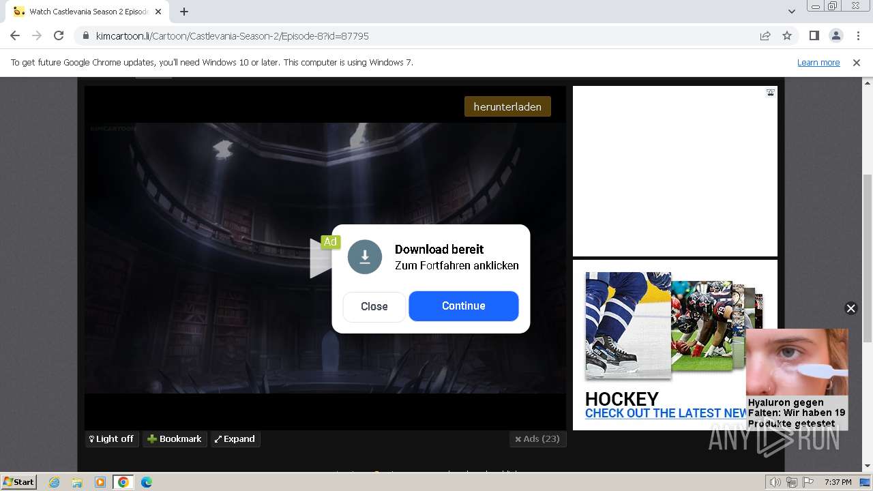Bookmark this tab with star icon

(x=787, y=35)
